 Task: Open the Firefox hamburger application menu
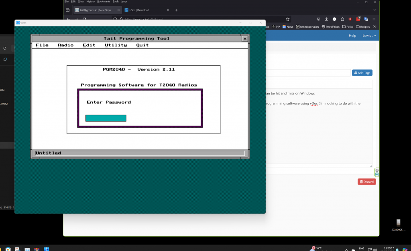374,19
